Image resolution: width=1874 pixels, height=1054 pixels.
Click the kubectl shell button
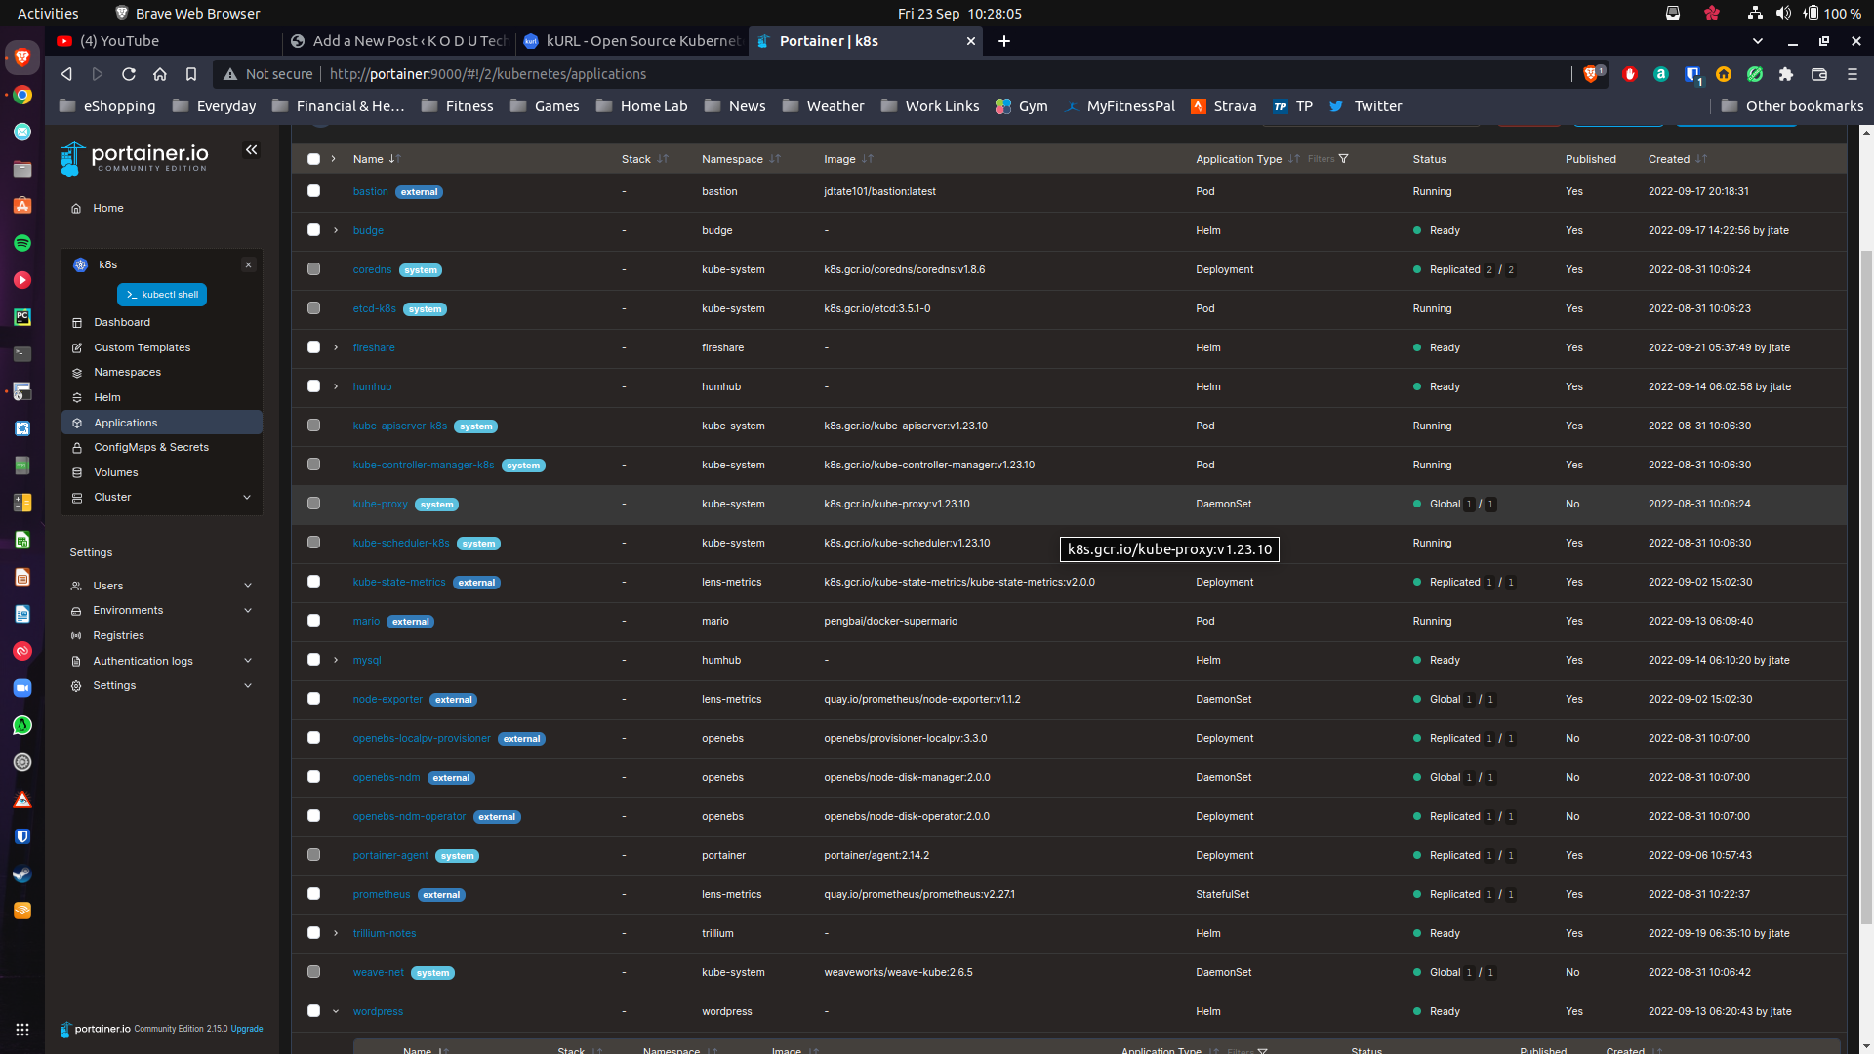pyautogui.click(x=162, y=295)
